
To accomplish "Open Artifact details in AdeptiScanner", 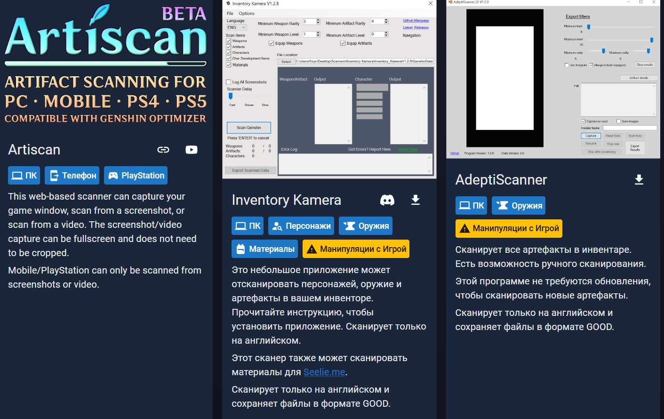I will (639, 78).
